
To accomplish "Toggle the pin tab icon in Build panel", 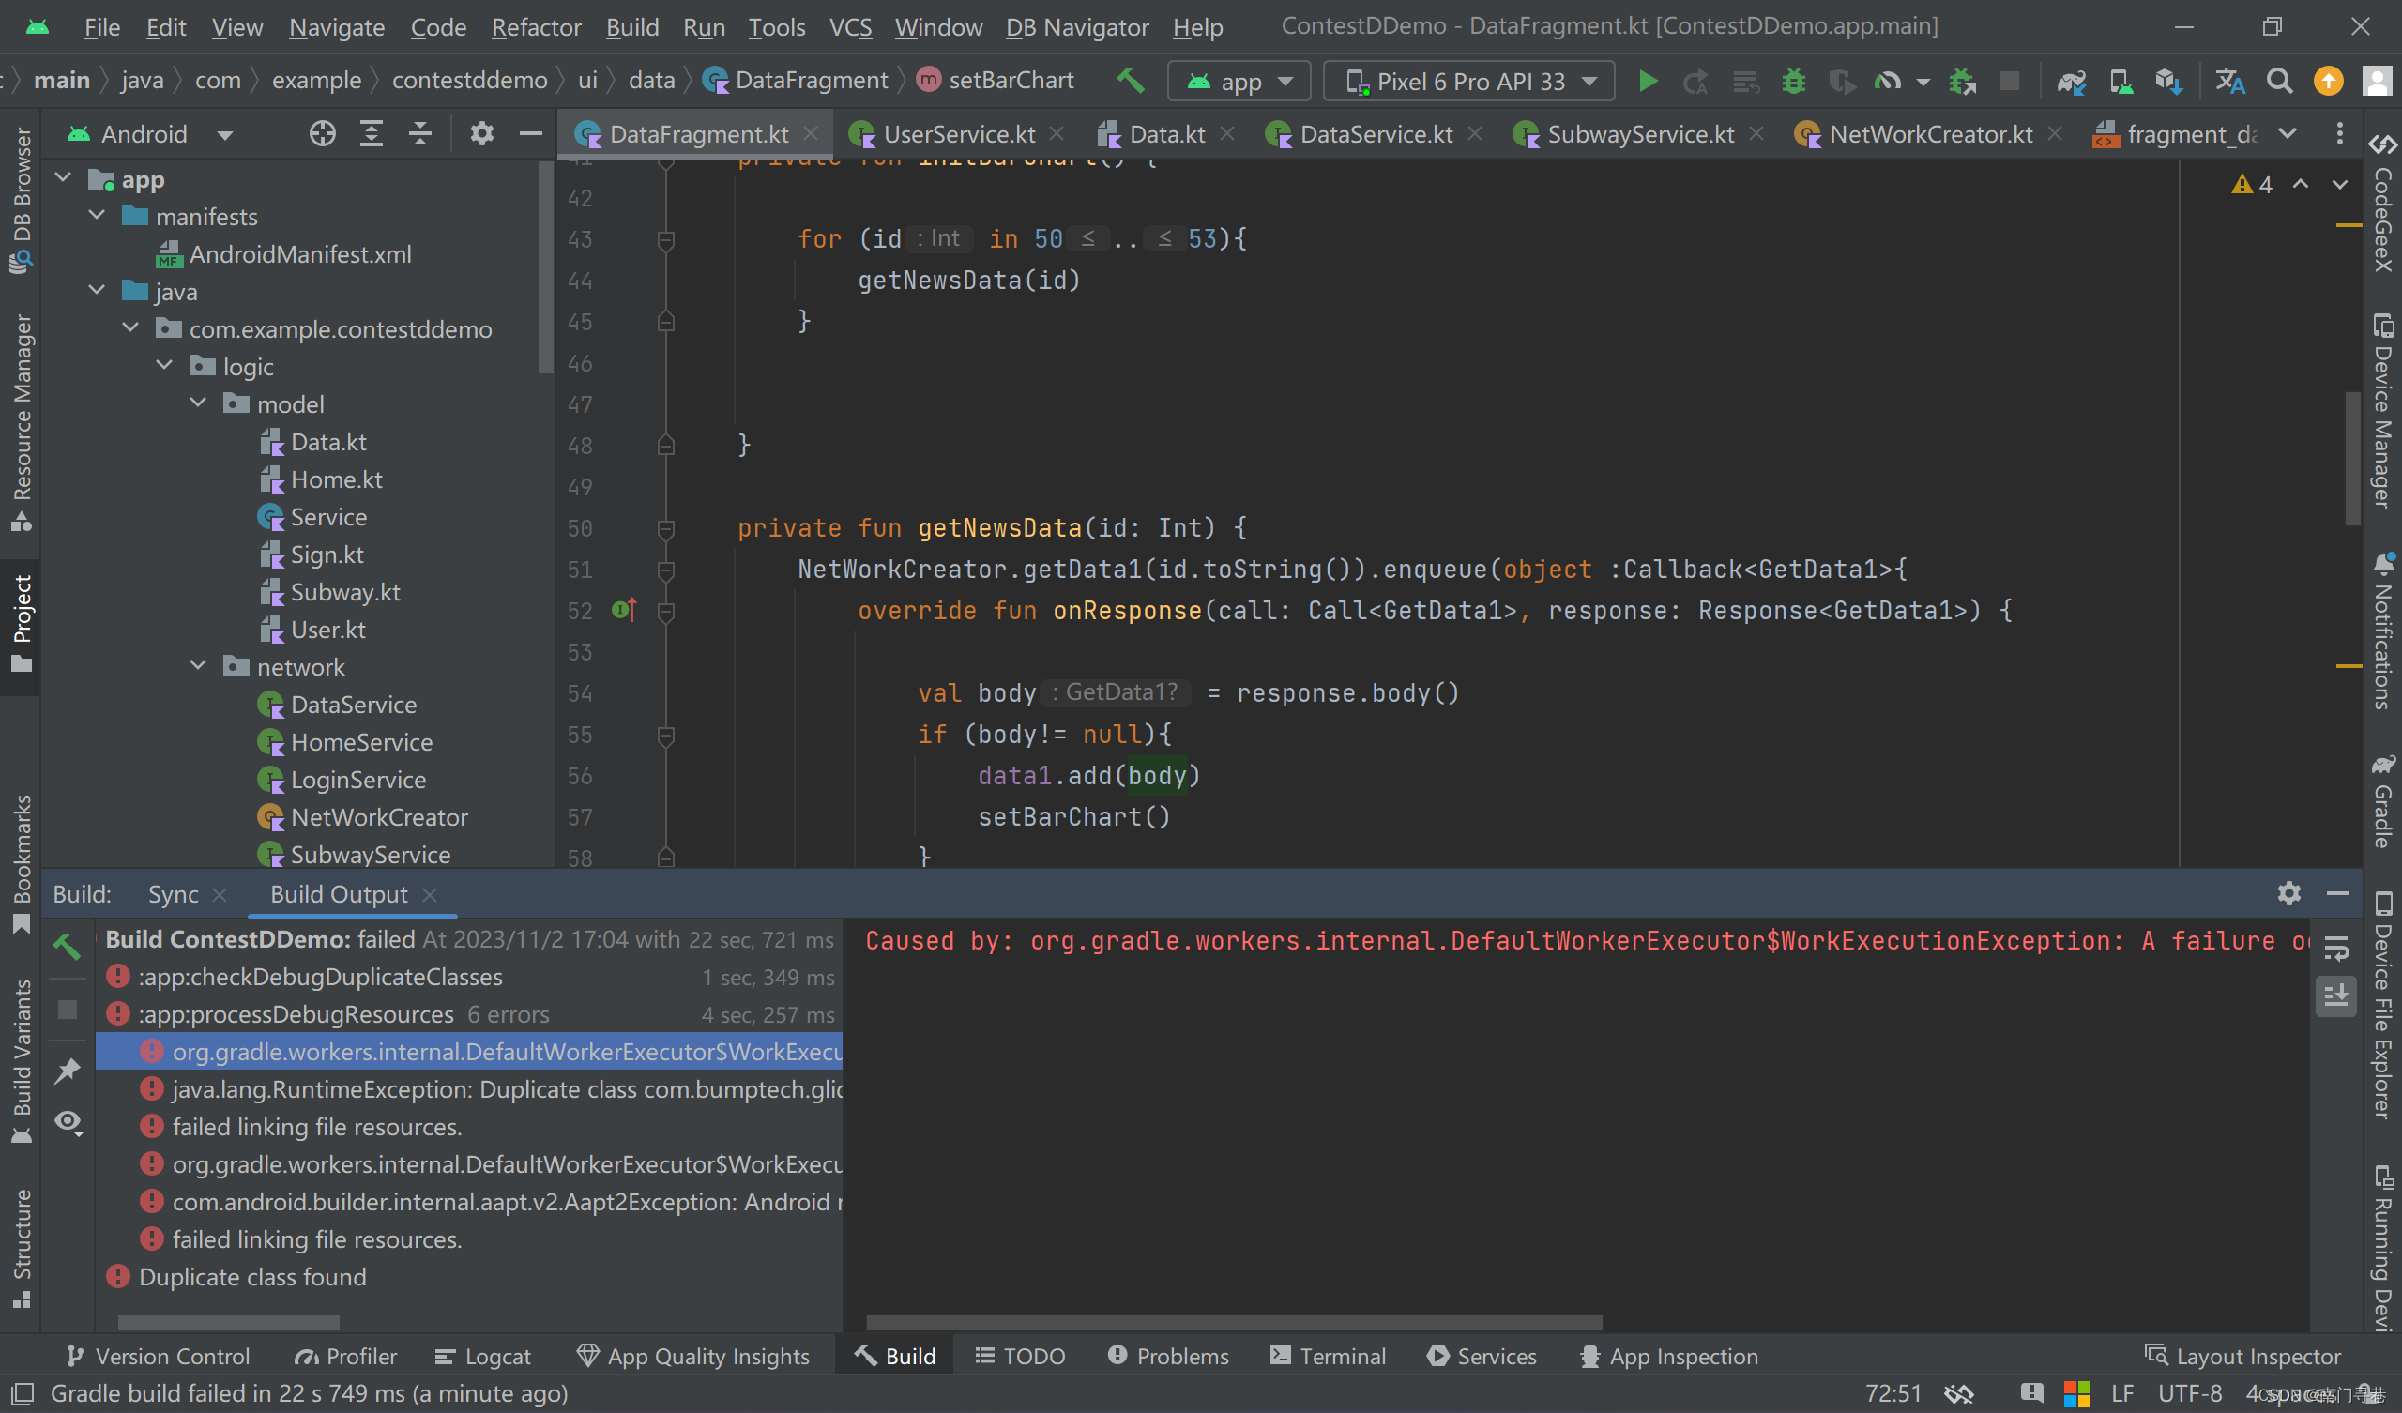I will click(68, 1070).
